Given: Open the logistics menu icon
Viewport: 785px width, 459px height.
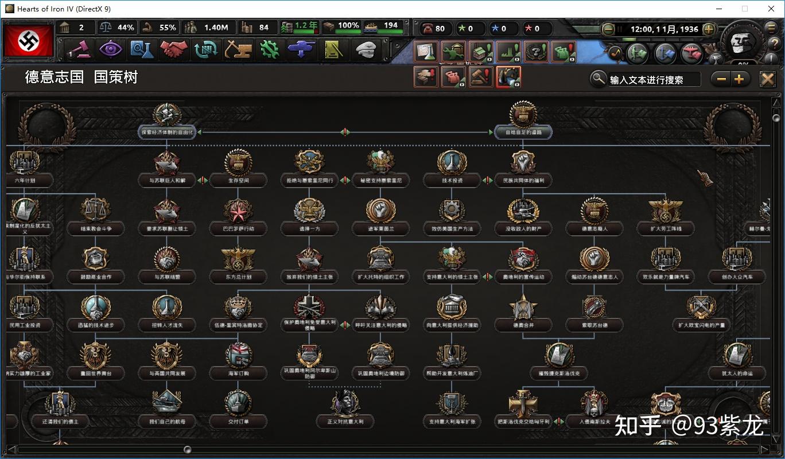Looking at the screenshot, I should coord(333,50).
